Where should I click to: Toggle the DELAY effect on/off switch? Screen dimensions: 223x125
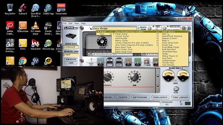coord(138,65)
